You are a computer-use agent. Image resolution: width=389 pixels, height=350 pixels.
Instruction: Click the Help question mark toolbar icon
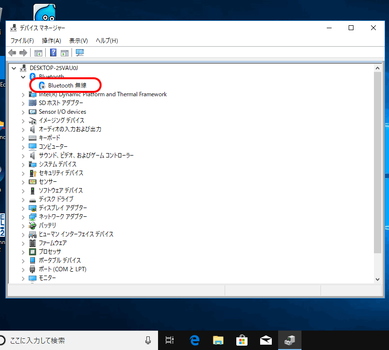[x=53, y=52]
